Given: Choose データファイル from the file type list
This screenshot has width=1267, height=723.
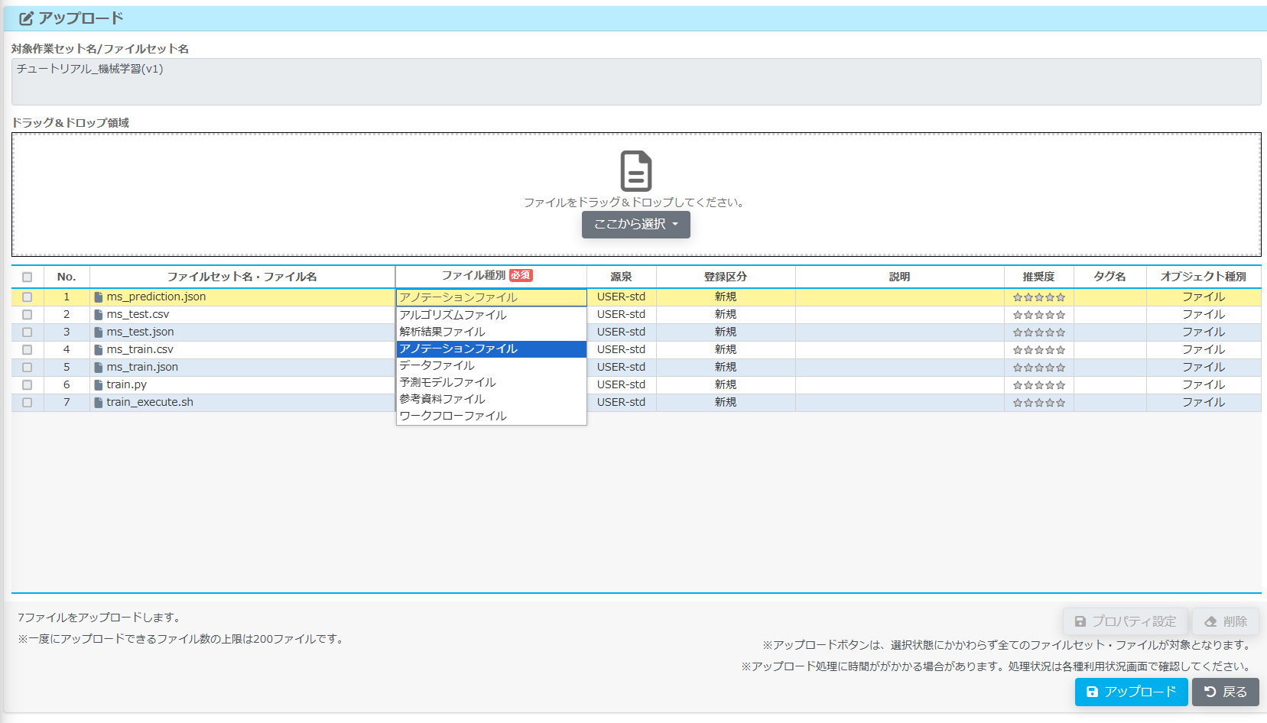Looking at the screenshot, I should tap(437, 365).
